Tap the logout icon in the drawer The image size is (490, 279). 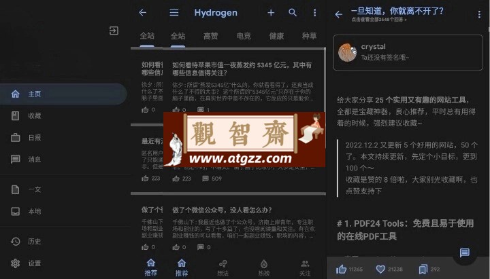point(114,31)
